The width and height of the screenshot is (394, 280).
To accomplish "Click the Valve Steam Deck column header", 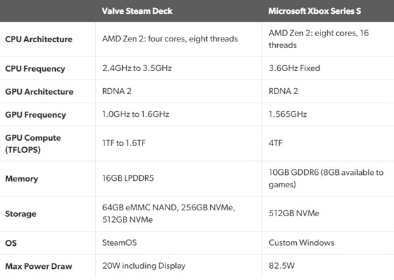I will pyautogui.click(x=140, y=11).
